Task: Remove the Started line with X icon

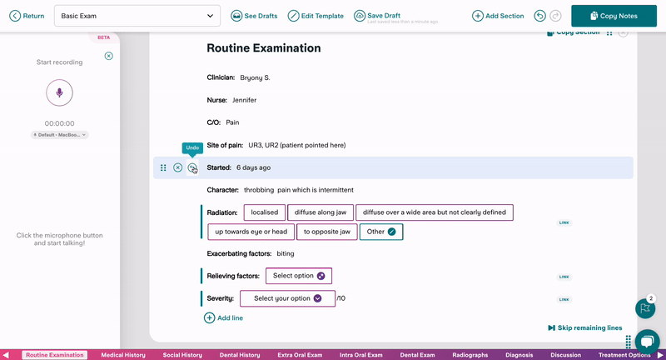Action: (178, 167)
